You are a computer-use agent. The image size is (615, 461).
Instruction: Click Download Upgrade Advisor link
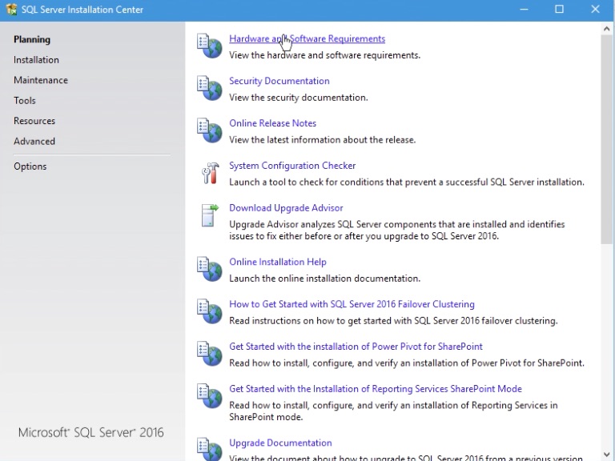(x=286, y=208)
